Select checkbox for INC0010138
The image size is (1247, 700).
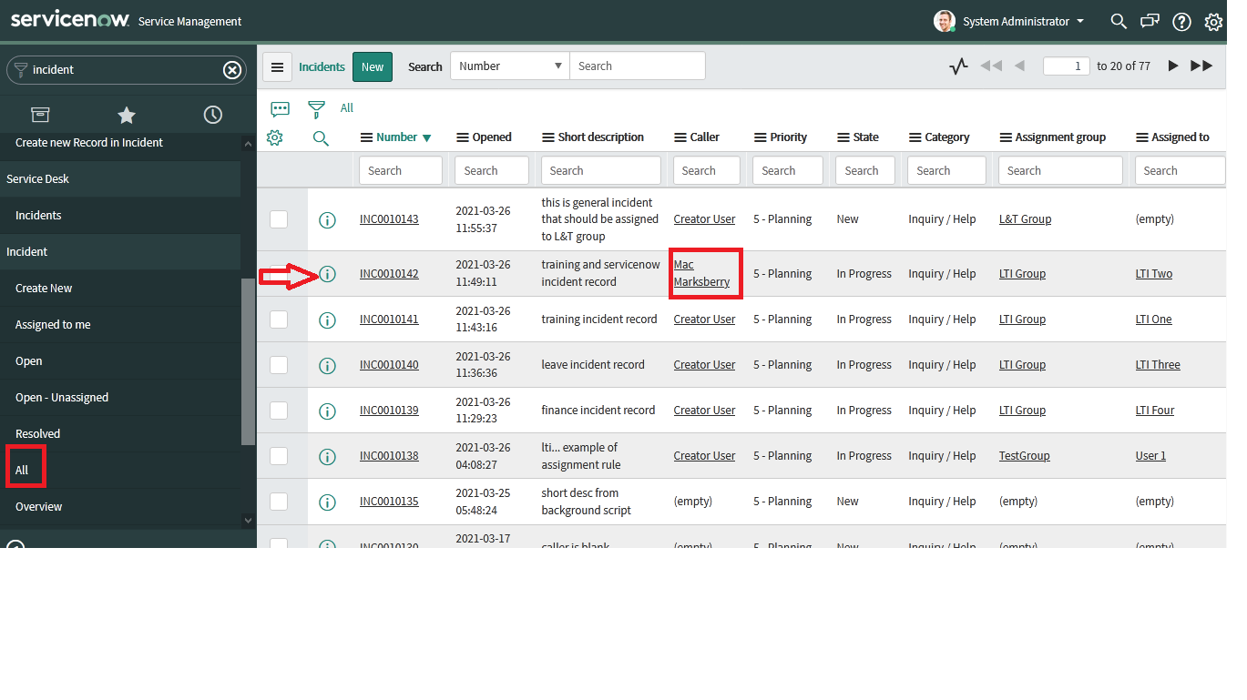point(279,455)
